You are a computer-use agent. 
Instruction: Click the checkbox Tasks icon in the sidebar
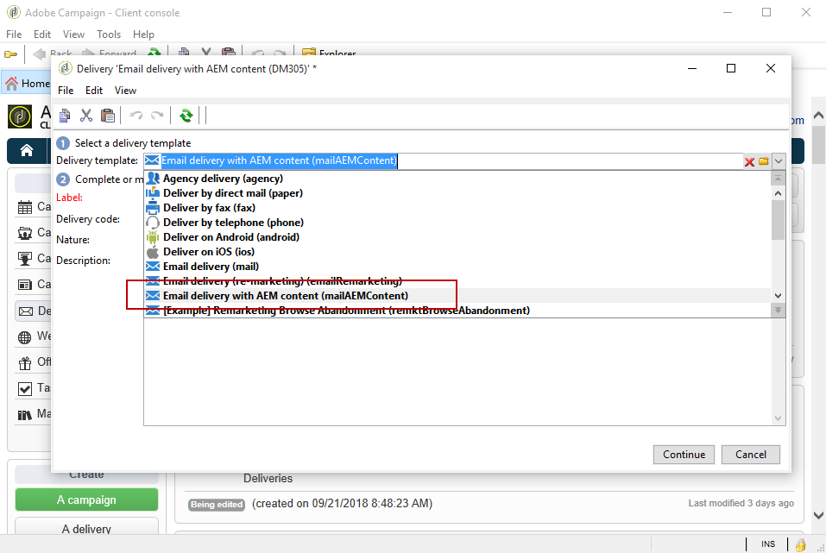pos(25,389)
